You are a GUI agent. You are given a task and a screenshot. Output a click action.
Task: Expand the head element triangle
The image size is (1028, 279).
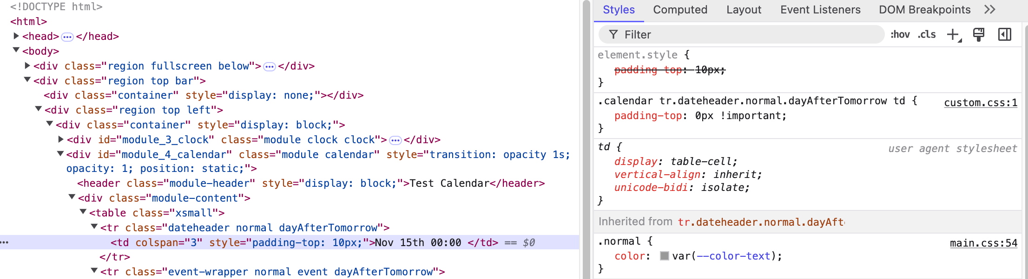pos(16,36)
